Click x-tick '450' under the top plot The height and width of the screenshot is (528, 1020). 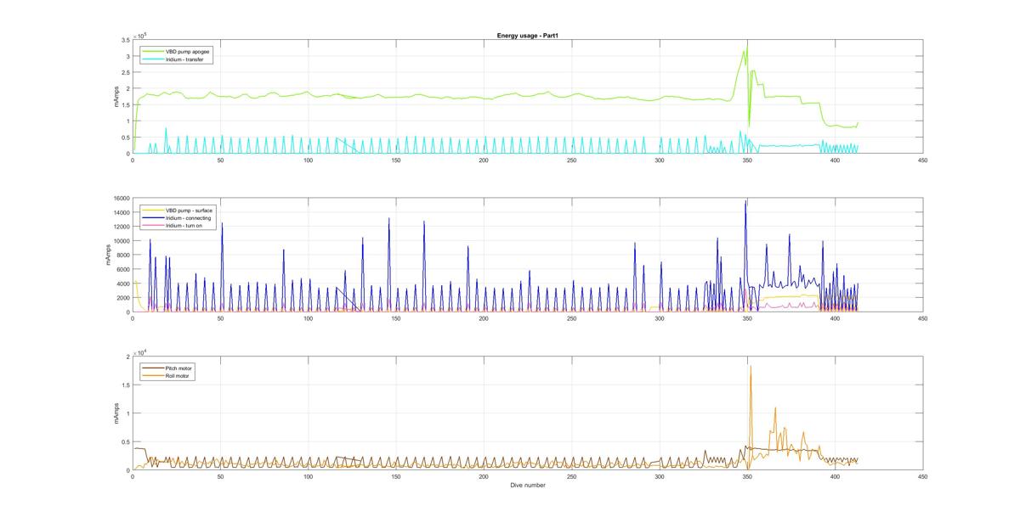pyautogui.click(x=922, y=160)
